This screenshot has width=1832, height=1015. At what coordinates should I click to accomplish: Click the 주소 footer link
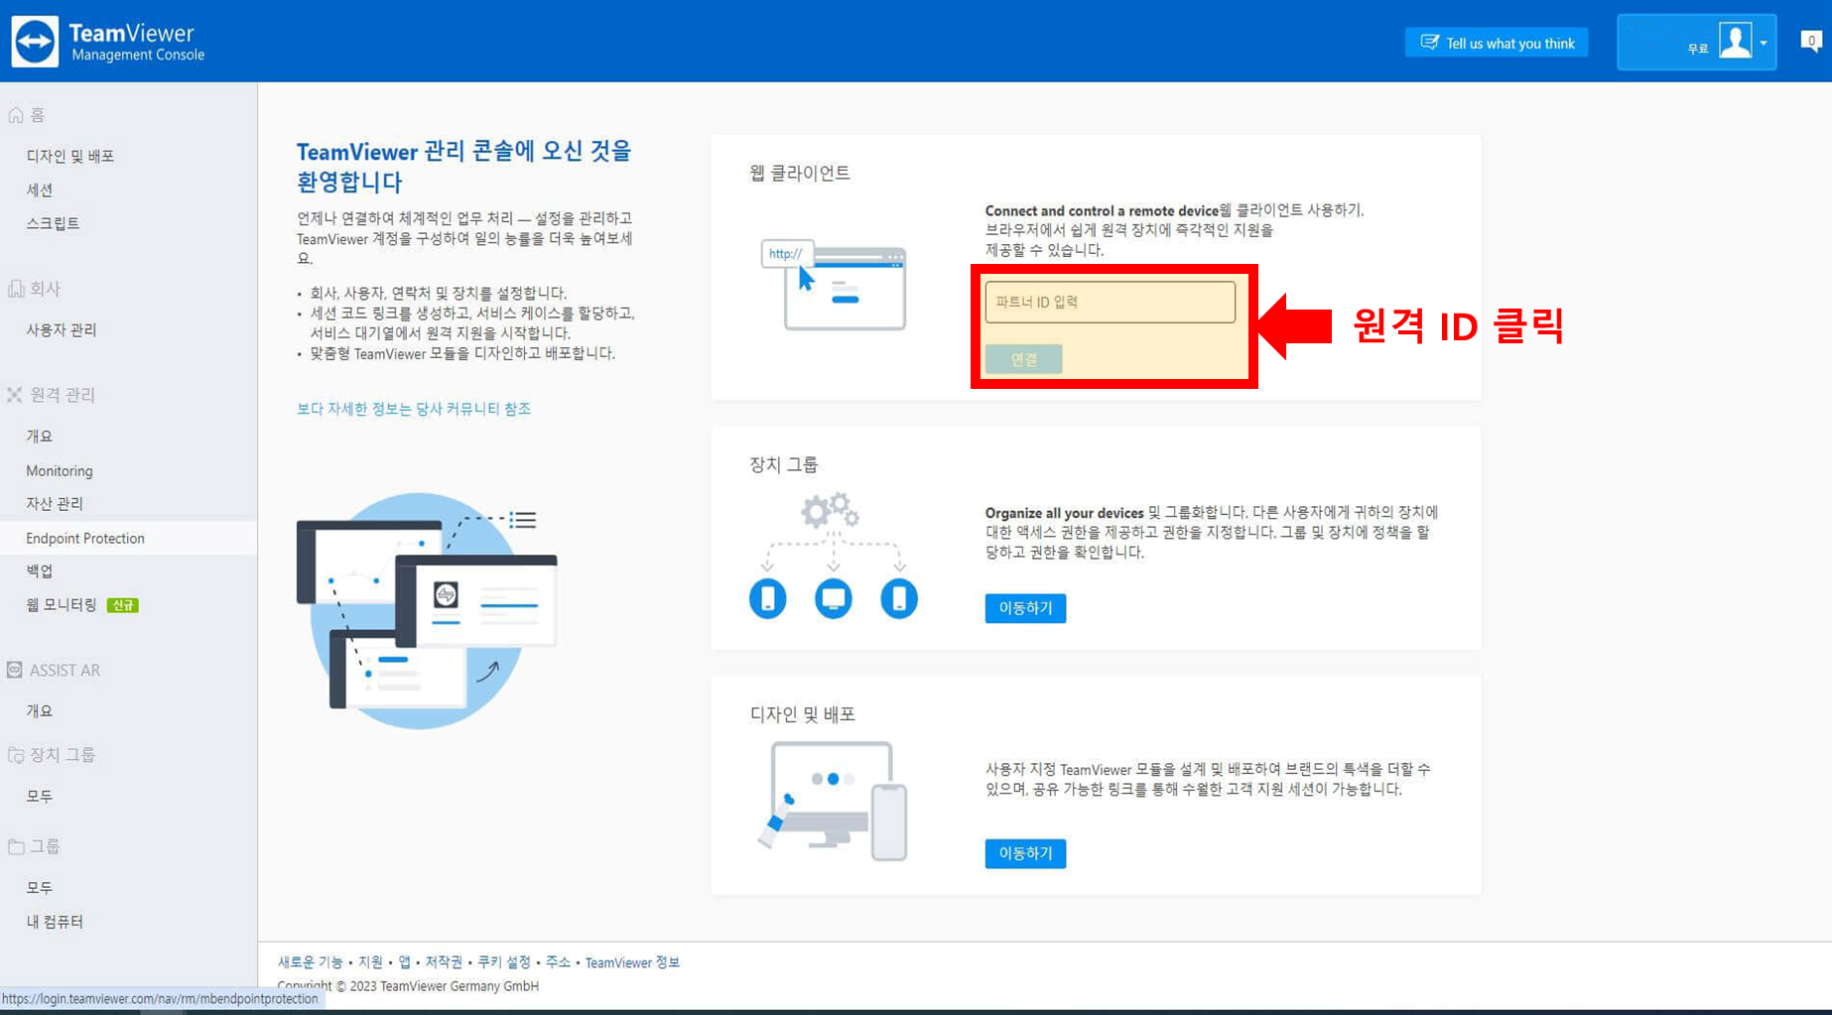click(558, 962)
